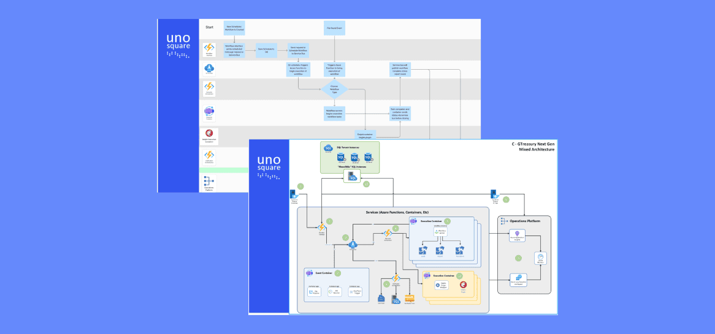
Task: Click the Service Bus cloud download icon
Action: pyautogui.click(x=209, y=69)
